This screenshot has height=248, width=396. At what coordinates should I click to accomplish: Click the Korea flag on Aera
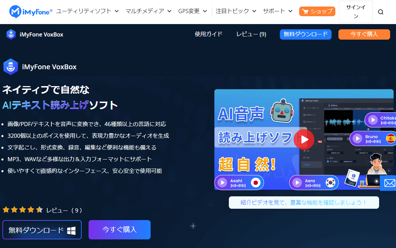pyautogui.click(x=330, y=183)
